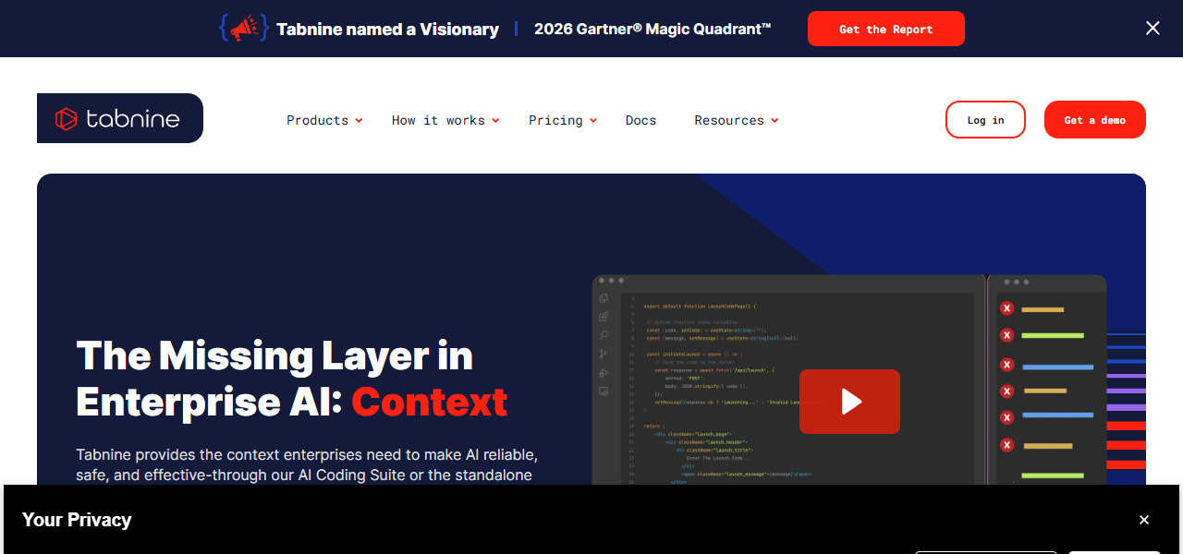Open the Tabnine logo home link
1183x554 pixels.
(x=120, y=118)
